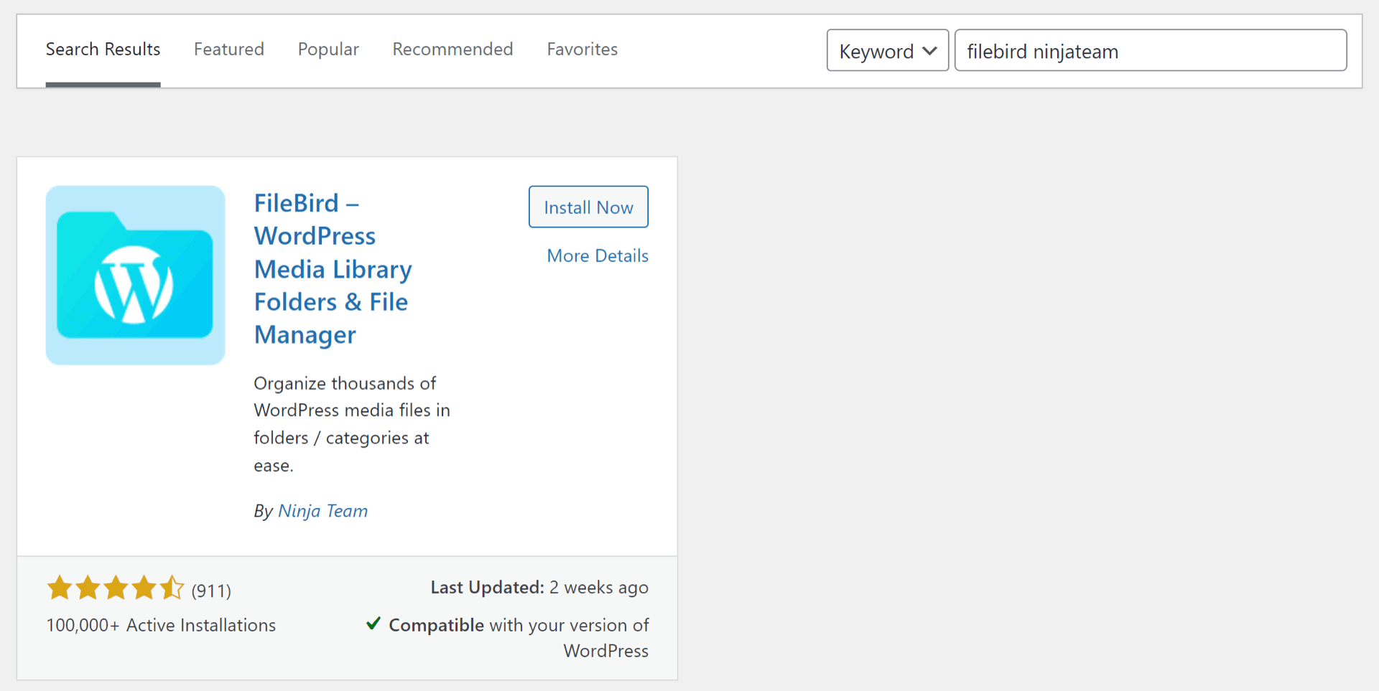Click the 100,000+ Active Installations text

[161, 625]
